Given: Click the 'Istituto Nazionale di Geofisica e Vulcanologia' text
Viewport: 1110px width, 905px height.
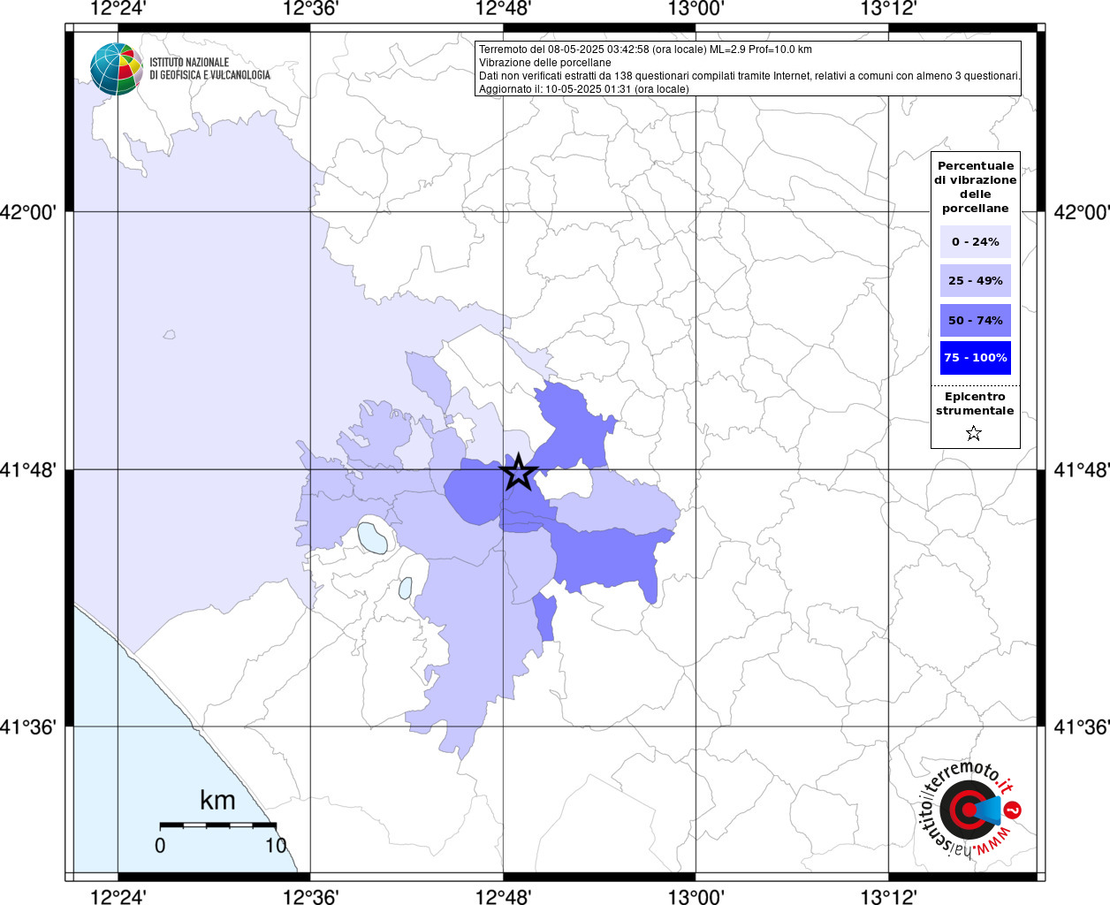Looking at the screenshot, I should click(209, 69).
